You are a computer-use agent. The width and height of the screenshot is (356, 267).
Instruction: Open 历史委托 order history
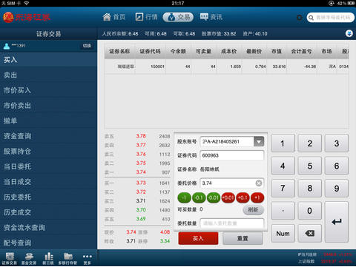coord(48,197)
